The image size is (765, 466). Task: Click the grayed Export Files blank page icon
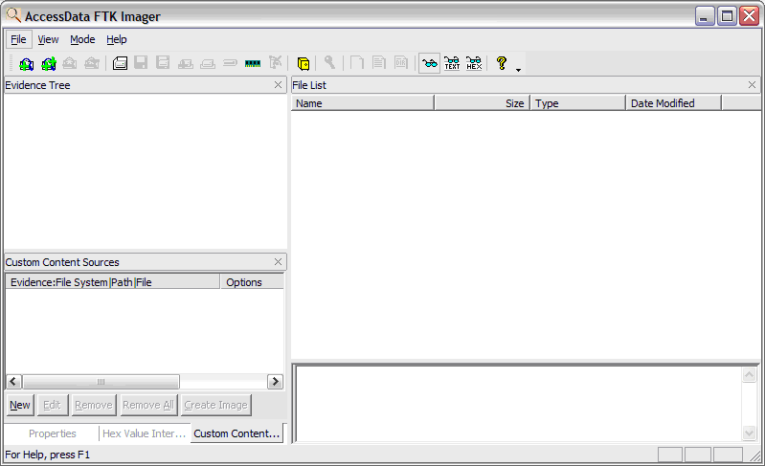[357, 63]
